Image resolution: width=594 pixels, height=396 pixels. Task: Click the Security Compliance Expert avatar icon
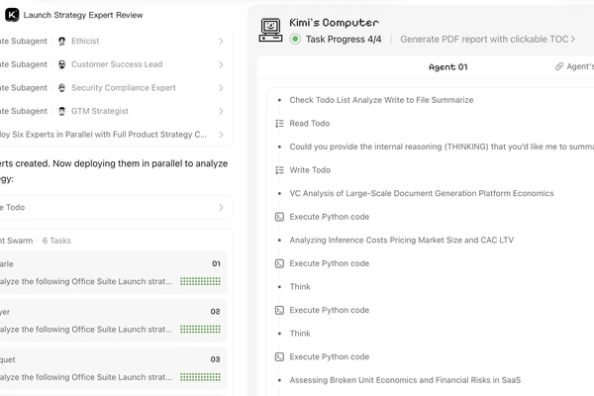pyautogui.click(x=61, y=88)
